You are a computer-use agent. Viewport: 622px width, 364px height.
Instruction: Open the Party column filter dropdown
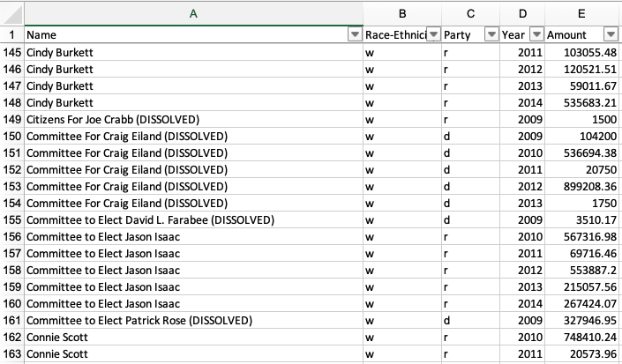click(x=491, y=34)
